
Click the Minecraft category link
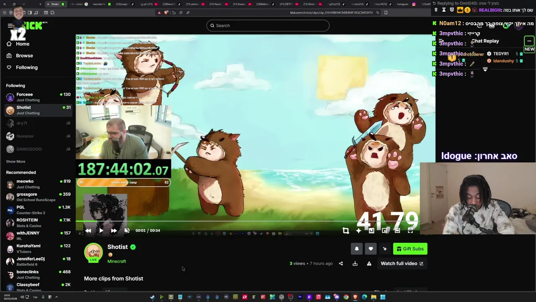pyautogui.click(x=116, y=261)
